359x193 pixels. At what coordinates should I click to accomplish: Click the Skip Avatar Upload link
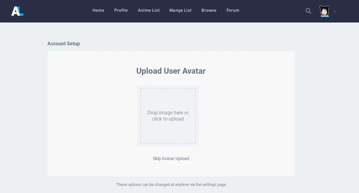pyautogui.click(x=171, y=158)
